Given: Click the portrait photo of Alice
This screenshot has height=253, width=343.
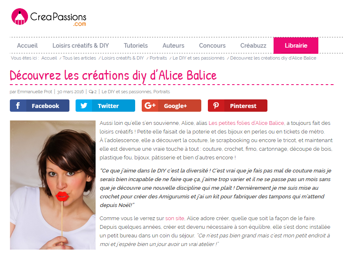Looking at the screenshot, I should coord(53,185).
